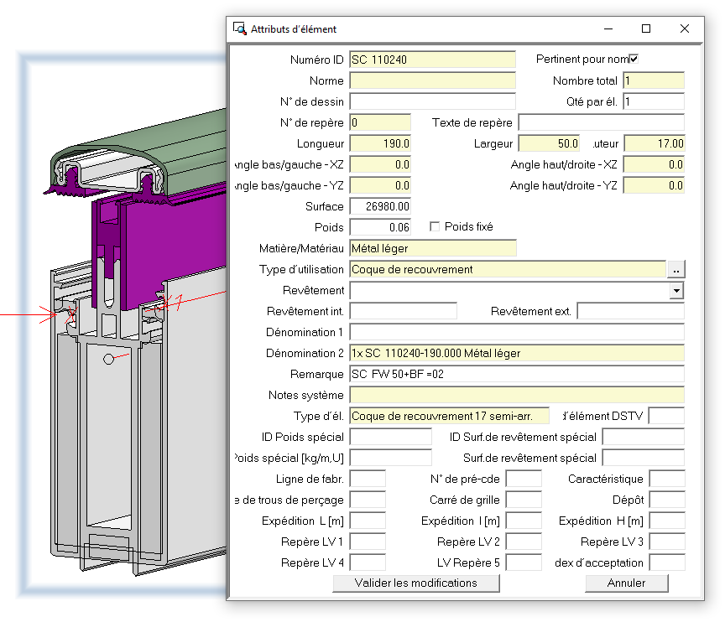Toggle the Pertinent pour nom checkbox
Image resolution: width=725 pixels, height=622 pixels.
tap(634, 60)
